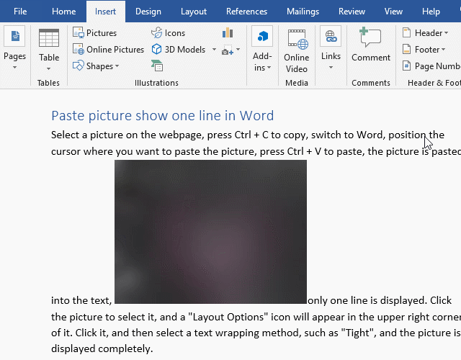461x360 pixels.
Task: Switch to the Layout tab
Action: pos(194,12)
